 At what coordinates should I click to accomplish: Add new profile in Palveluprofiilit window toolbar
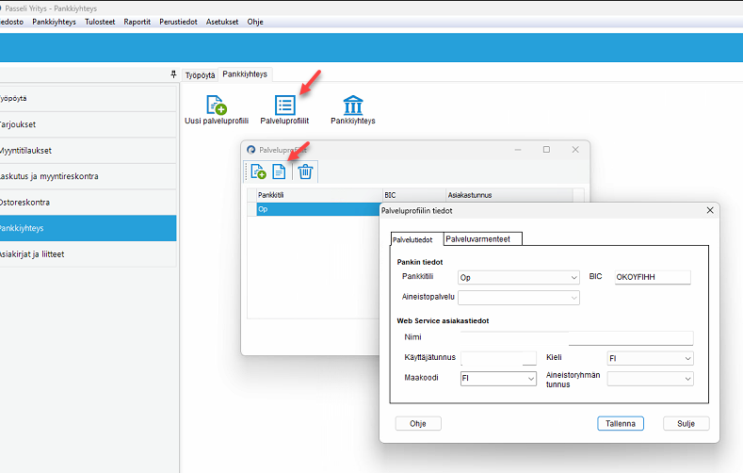(x=258, y=171)
